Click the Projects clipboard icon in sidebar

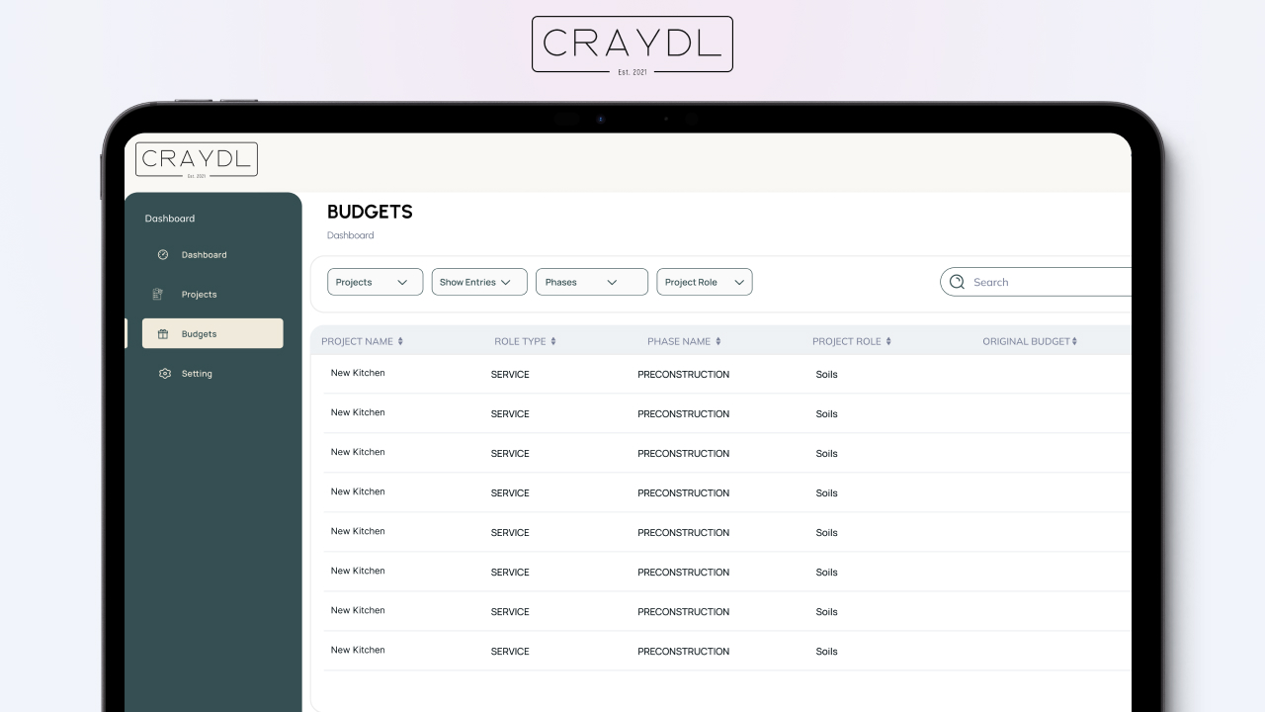click(x=158, y=295)
